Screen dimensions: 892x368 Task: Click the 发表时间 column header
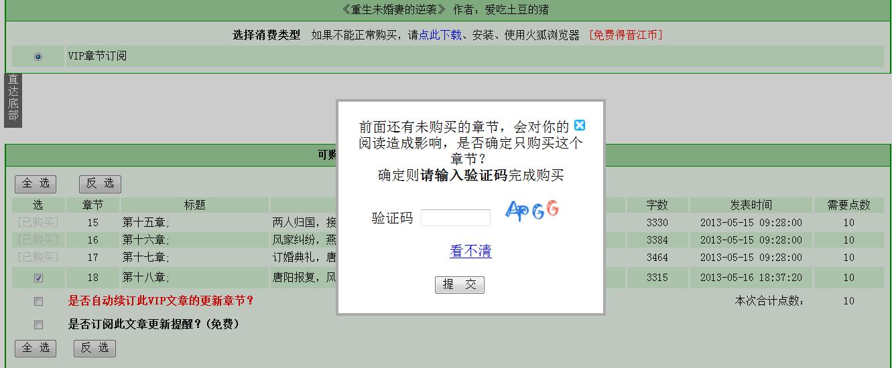click(751, 205)
